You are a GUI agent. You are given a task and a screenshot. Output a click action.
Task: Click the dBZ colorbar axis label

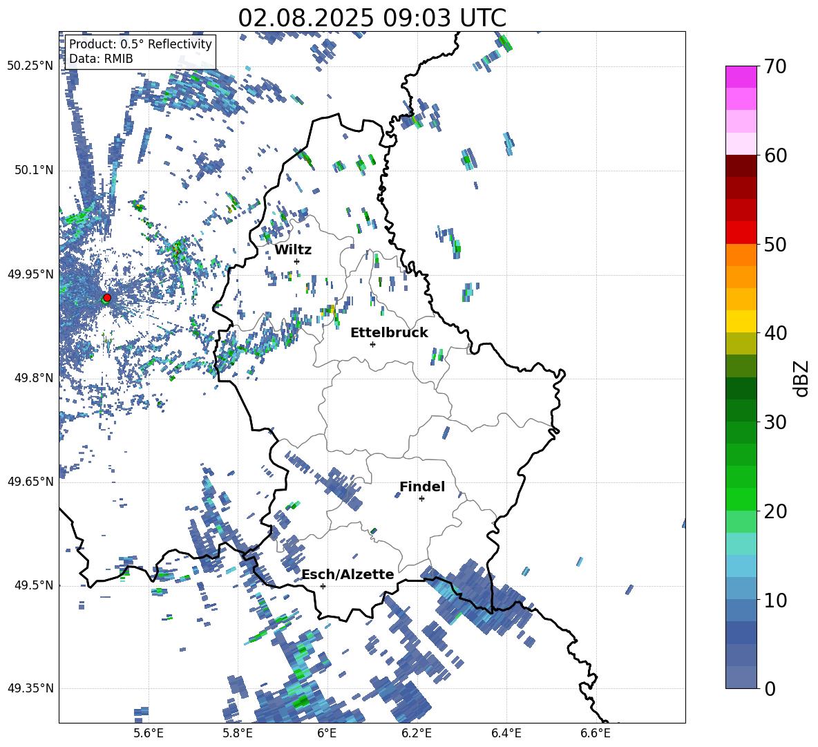coord(802,378)
